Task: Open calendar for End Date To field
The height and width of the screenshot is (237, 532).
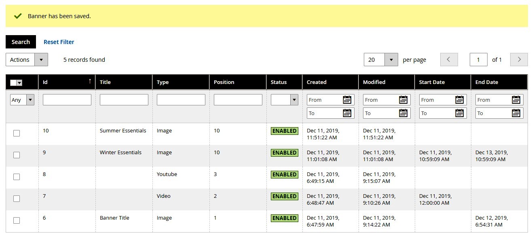Action: [515, 113]
